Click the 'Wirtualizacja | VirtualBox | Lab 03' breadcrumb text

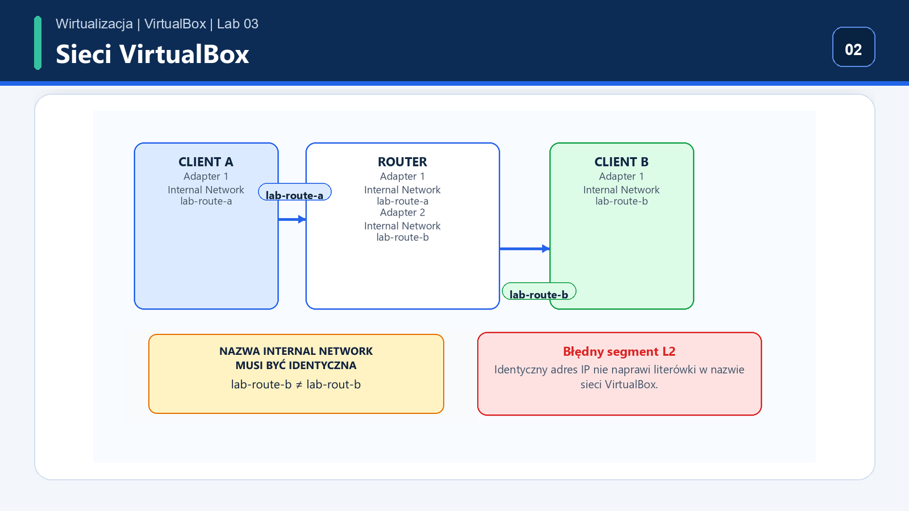point(157,24)
